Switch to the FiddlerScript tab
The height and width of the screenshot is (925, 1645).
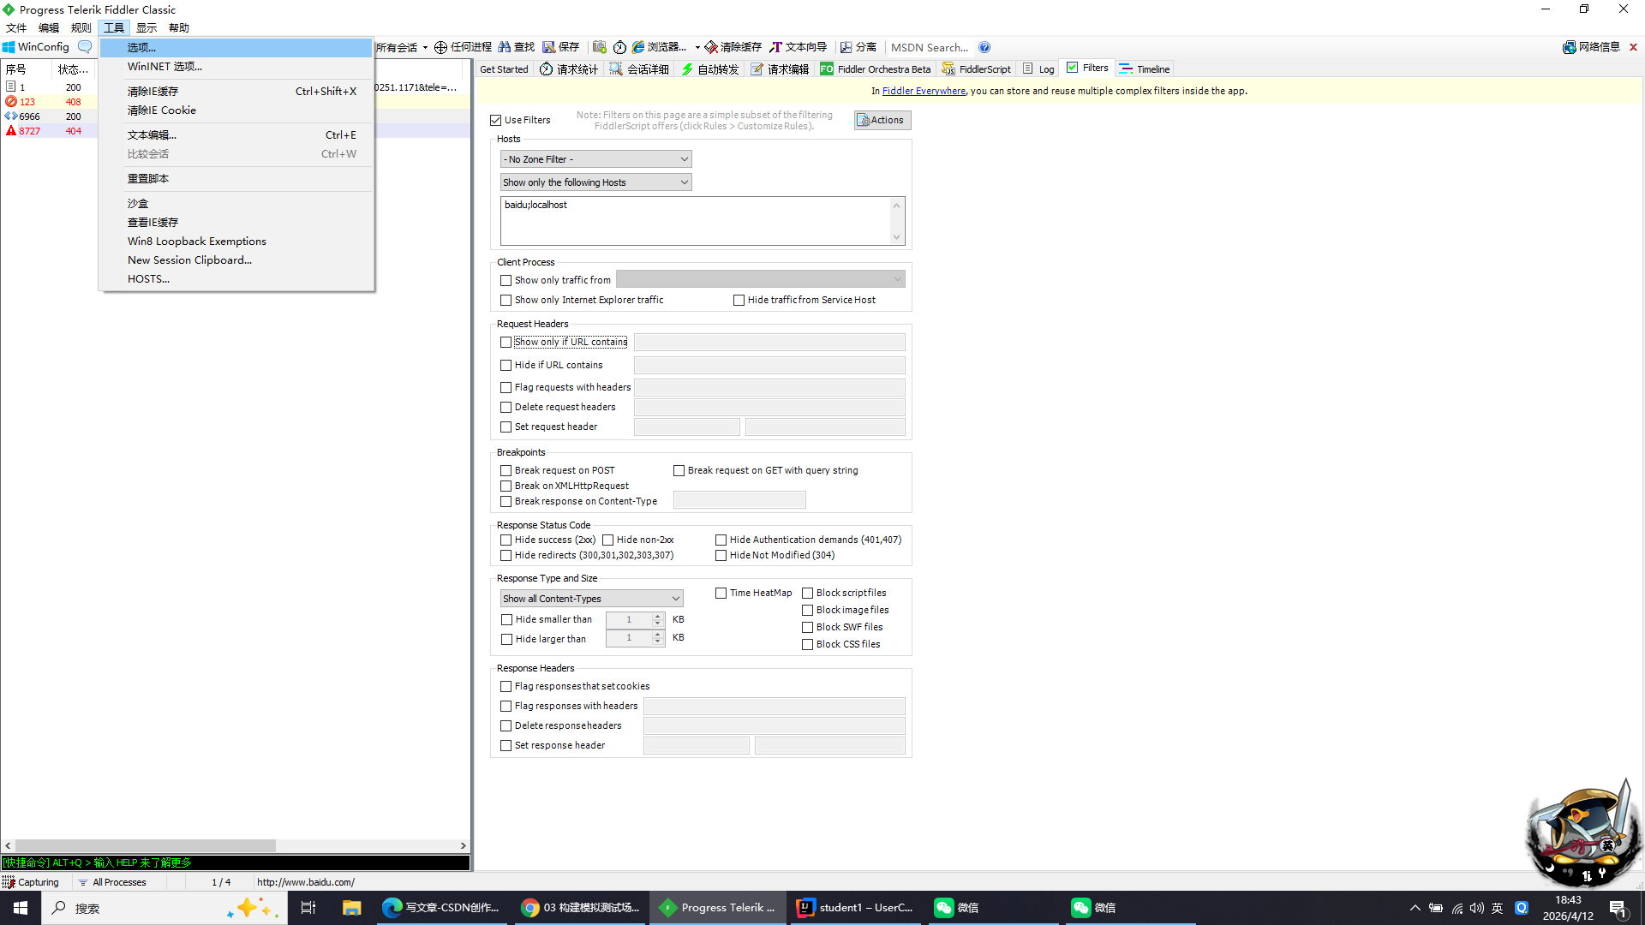point(977,69)
